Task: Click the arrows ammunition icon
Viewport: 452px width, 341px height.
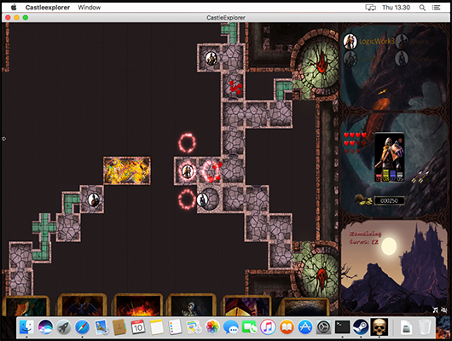Action: tap(420, 176)
